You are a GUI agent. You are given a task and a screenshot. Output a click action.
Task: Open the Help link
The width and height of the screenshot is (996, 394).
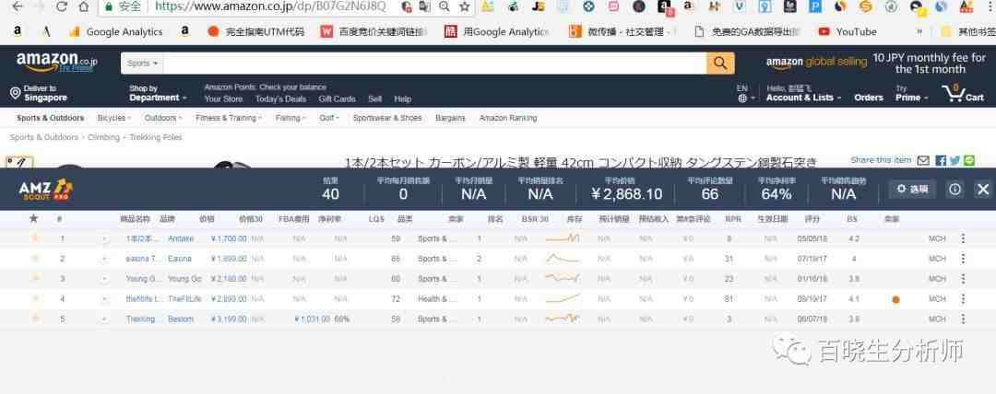click(403, 99)
